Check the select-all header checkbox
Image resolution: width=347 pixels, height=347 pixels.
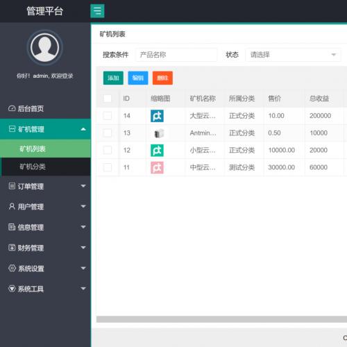108,99
